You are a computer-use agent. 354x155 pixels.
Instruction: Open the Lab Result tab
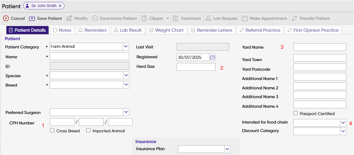(128, 30)
